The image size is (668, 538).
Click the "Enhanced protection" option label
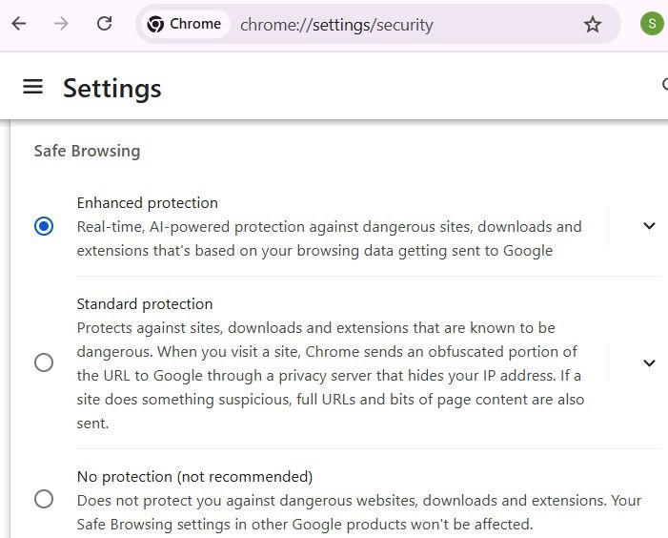click(148, 202)
